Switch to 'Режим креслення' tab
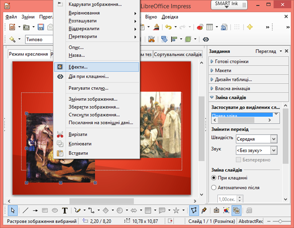This screenshot has width=294, height=228. 28,54
